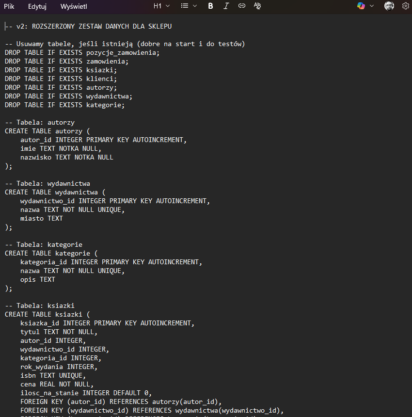Click the clear formatting icon

pyautogui.click(x=257, y=6)
